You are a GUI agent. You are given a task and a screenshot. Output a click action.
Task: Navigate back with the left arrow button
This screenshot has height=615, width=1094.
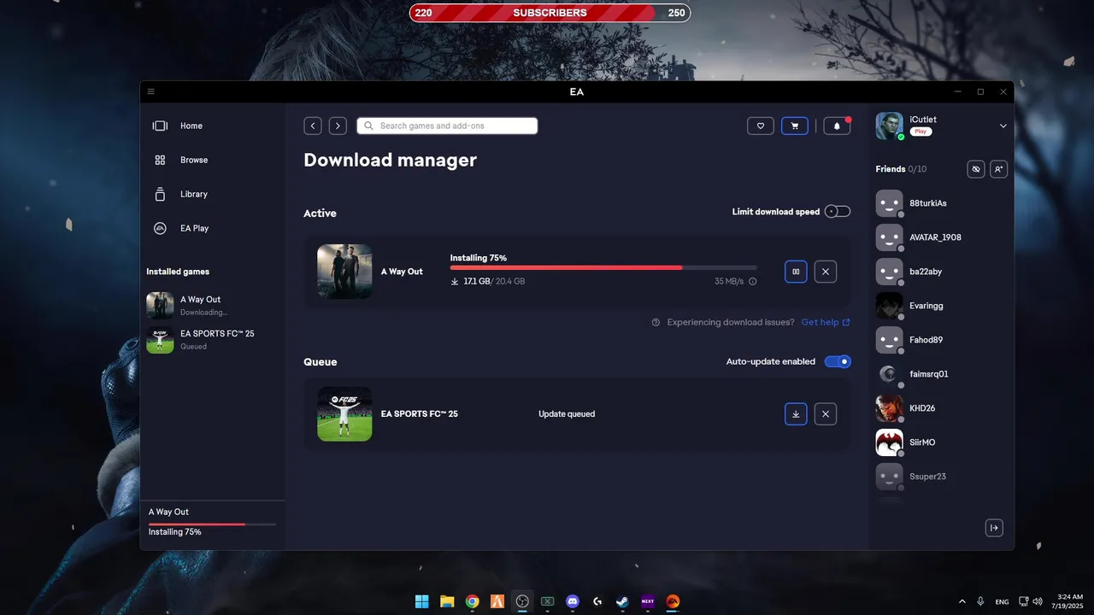click(x=313, y=126)
